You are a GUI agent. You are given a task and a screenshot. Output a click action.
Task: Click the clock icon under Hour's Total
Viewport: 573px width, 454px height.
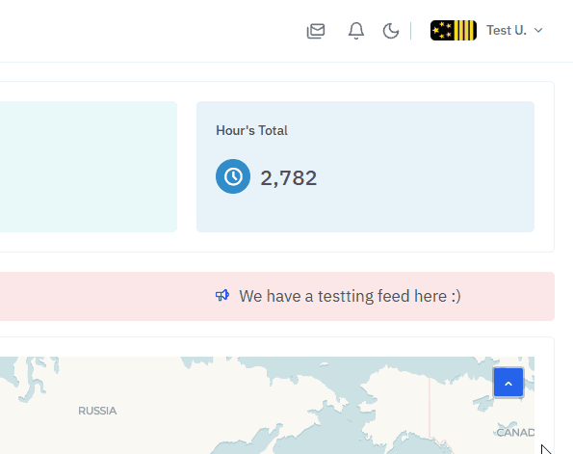pos(233,176)
